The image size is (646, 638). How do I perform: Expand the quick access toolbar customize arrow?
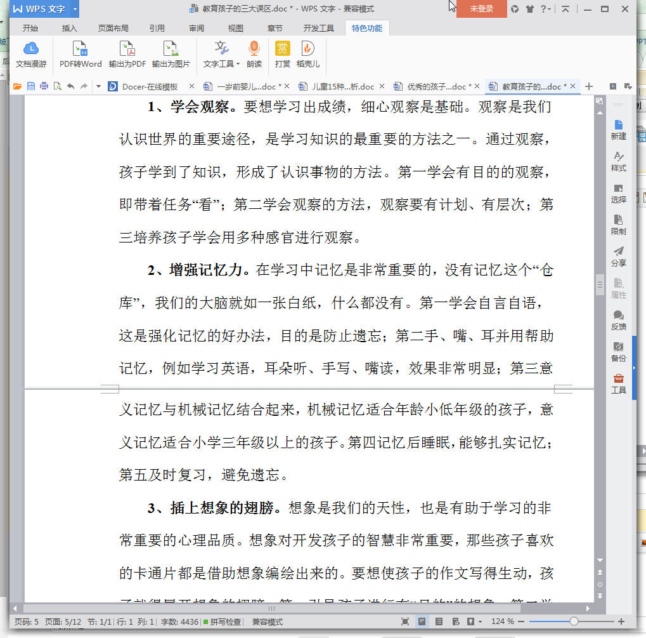[98, 86]
